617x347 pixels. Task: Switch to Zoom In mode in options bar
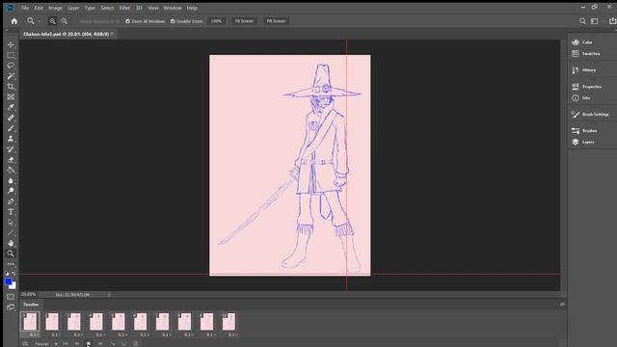[52, 21]
